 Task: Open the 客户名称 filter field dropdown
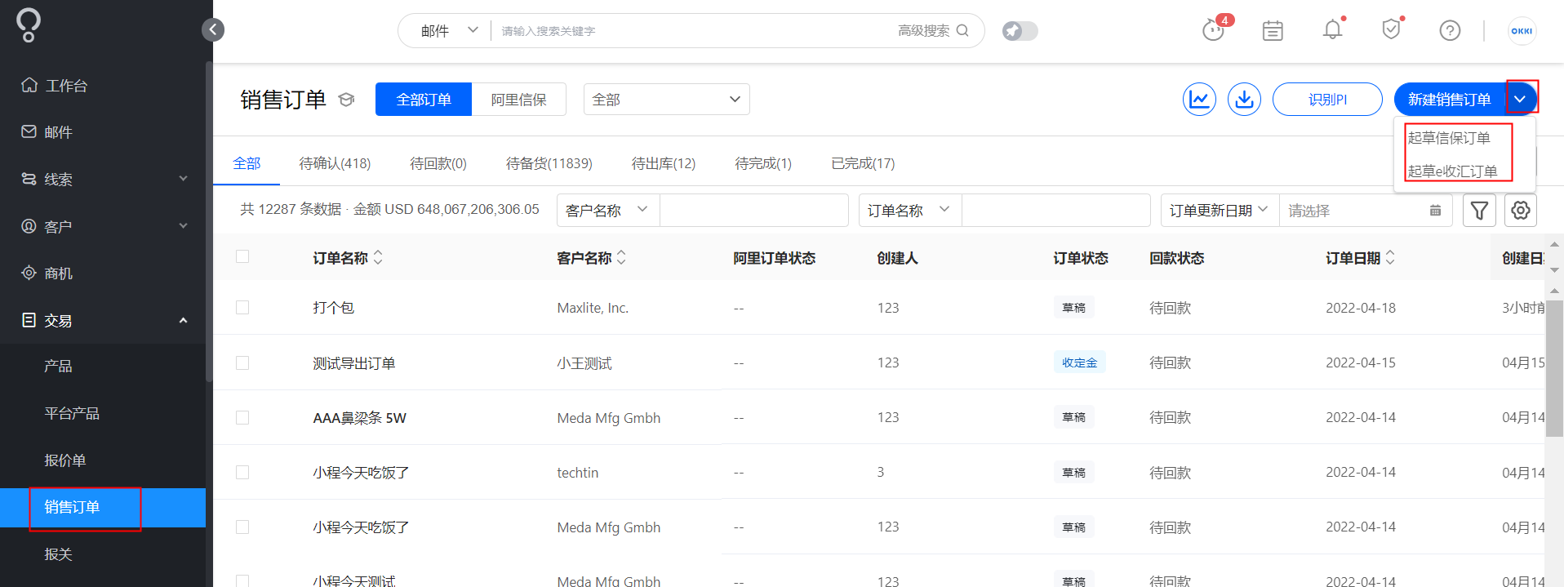(x=608, y=210)
